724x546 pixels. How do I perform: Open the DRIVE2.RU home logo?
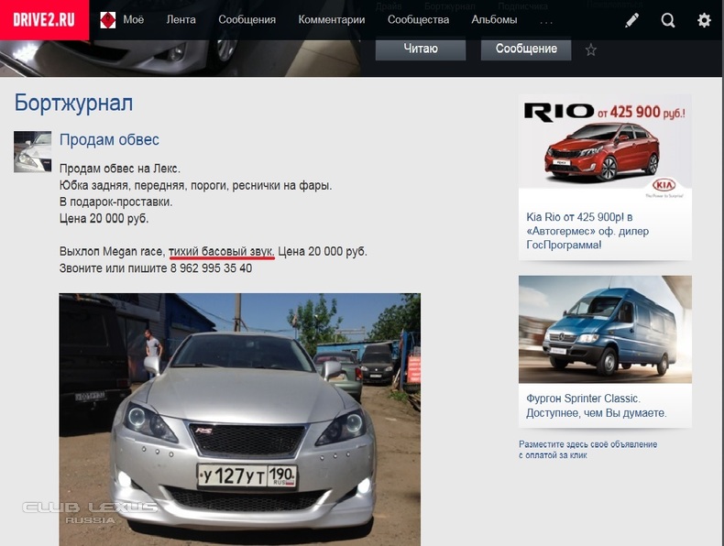[x=44, y=20]
